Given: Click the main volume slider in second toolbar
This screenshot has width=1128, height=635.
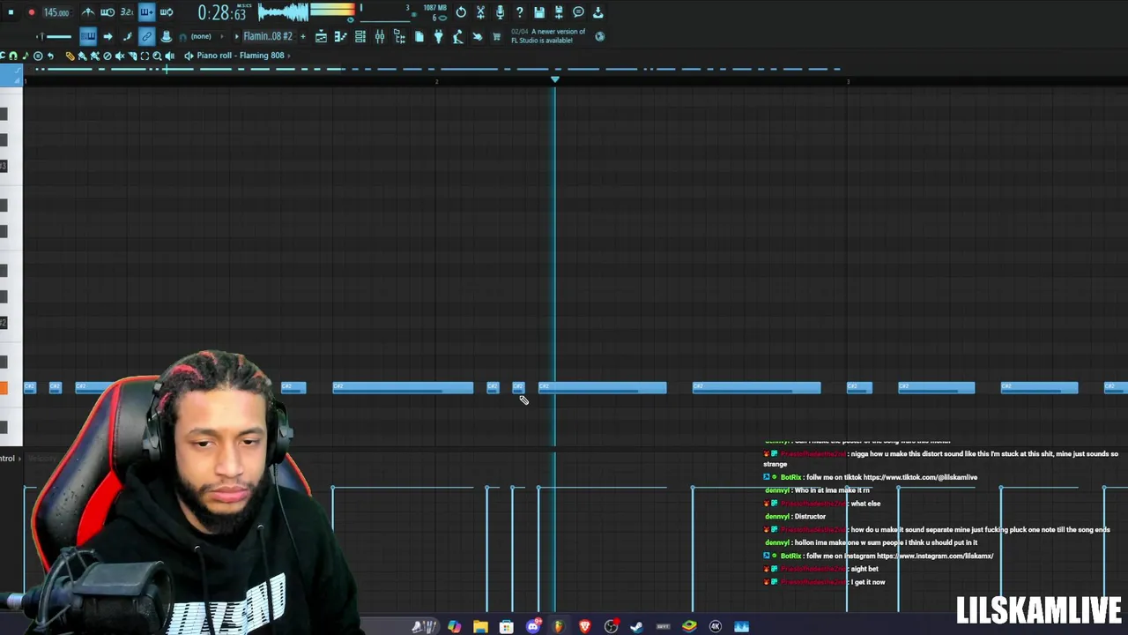Looking at the screenshot, I should [58, 36].
